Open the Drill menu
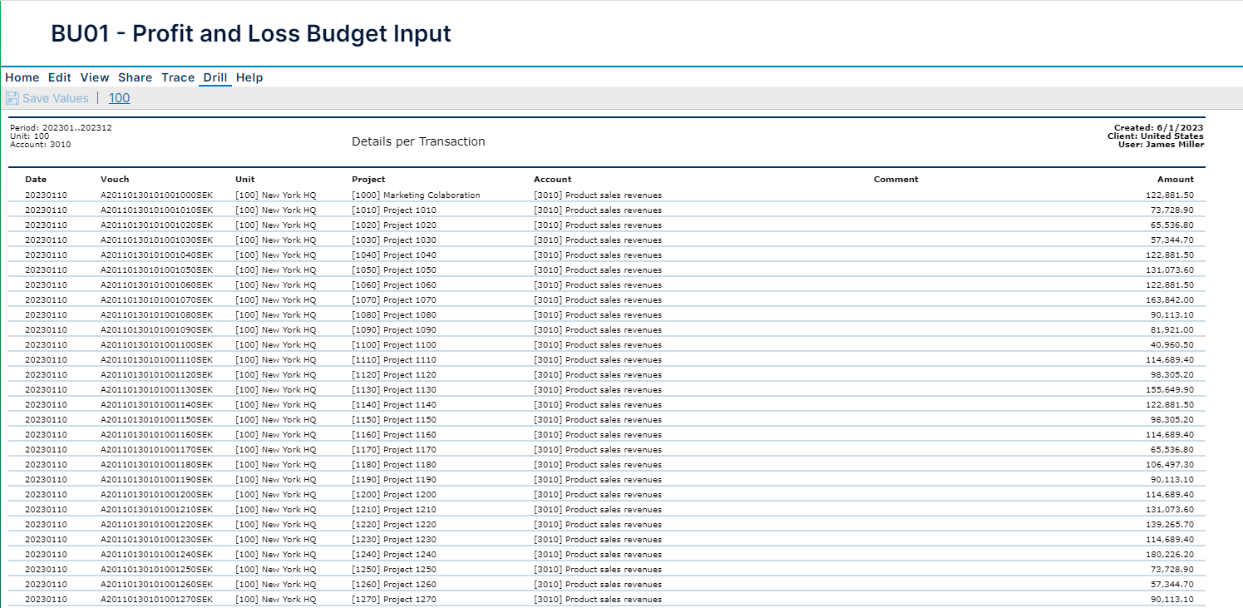 coord(215,77)
